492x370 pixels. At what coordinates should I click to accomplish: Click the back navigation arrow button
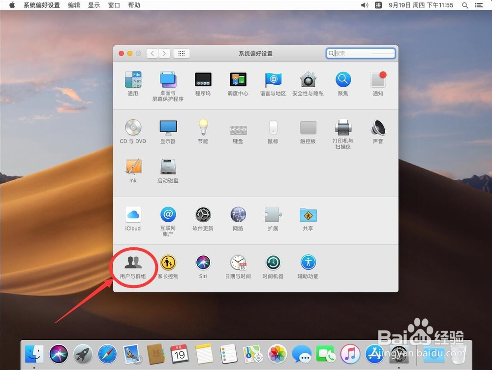(x=152, y=53)
